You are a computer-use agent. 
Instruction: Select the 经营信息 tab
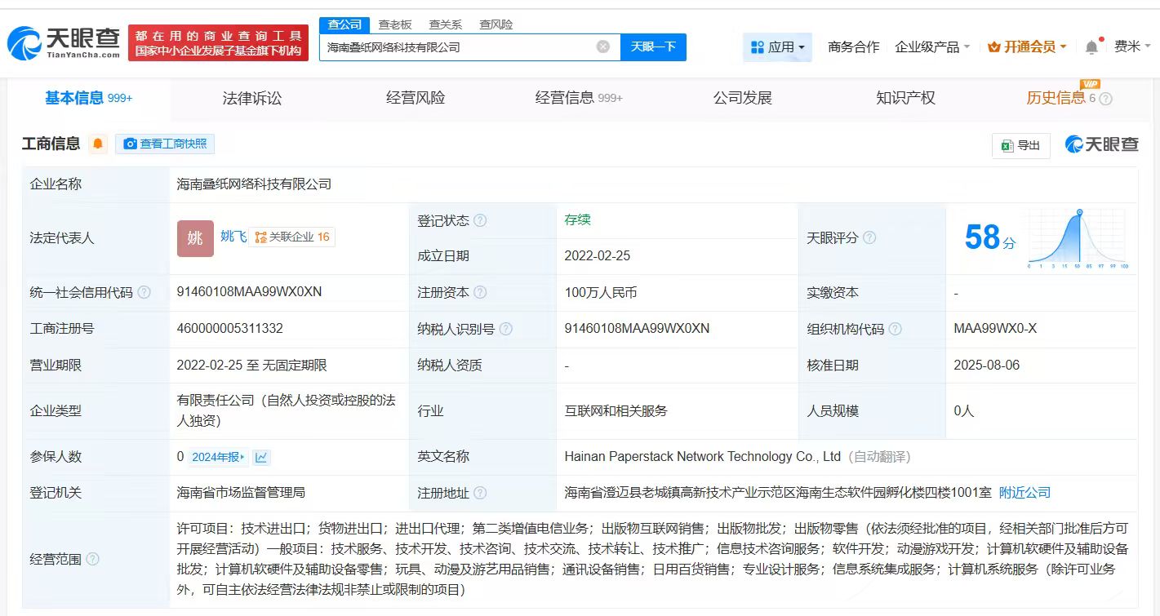(579, 99)
